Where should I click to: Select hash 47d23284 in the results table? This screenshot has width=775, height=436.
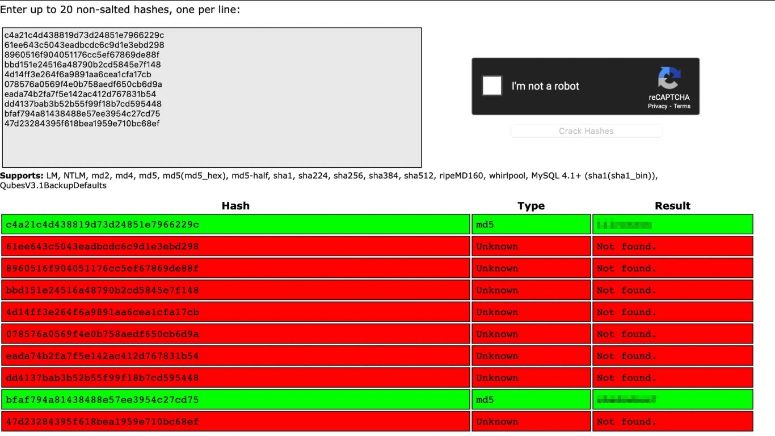(103, 422)
